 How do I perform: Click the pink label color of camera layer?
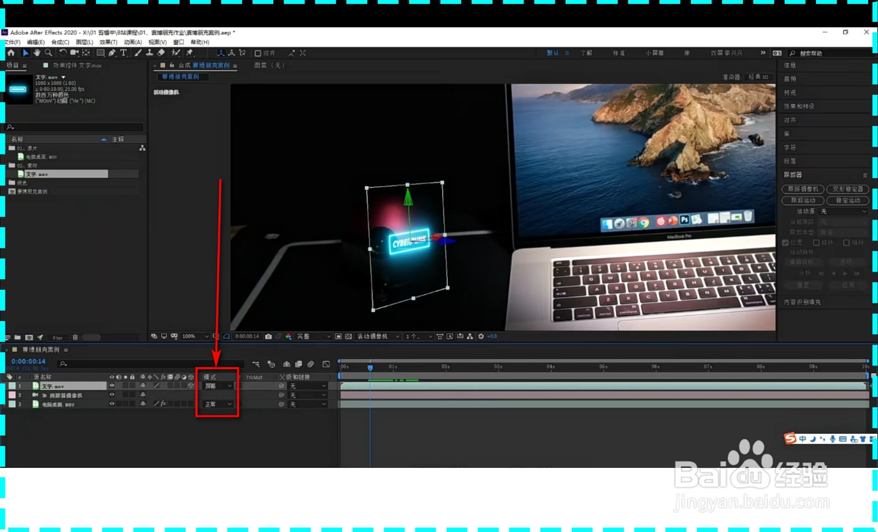point(12,395)
